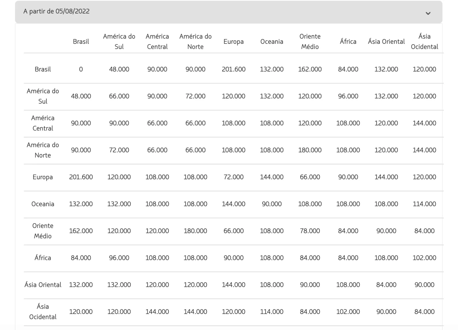The height and width of the screenshot is (330, 458).
Task: Select the Ásia Ocidental column header
Action: click(x=425, y=41)
